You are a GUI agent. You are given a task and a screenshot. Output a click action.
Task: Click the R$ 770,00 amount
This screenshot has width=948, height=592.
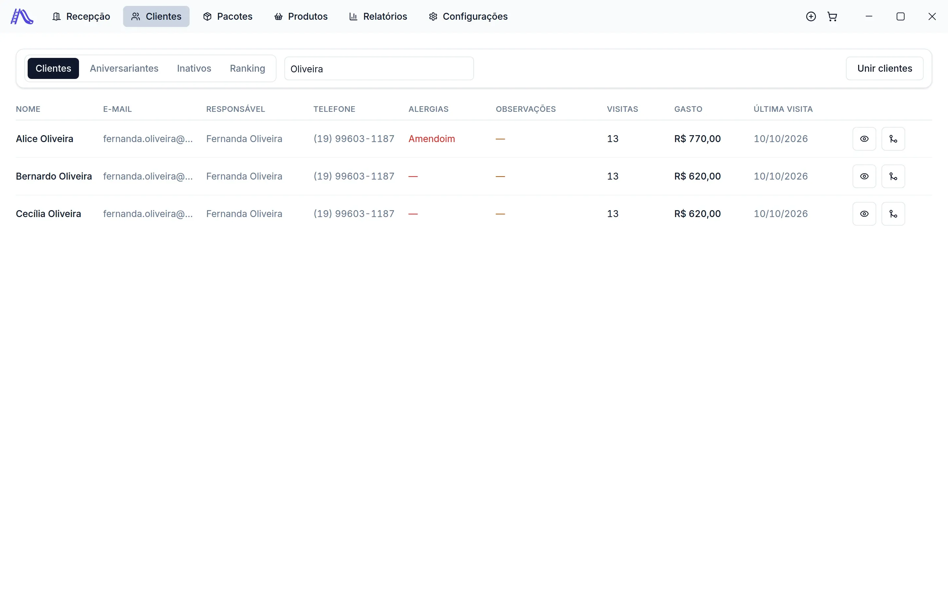697,138
